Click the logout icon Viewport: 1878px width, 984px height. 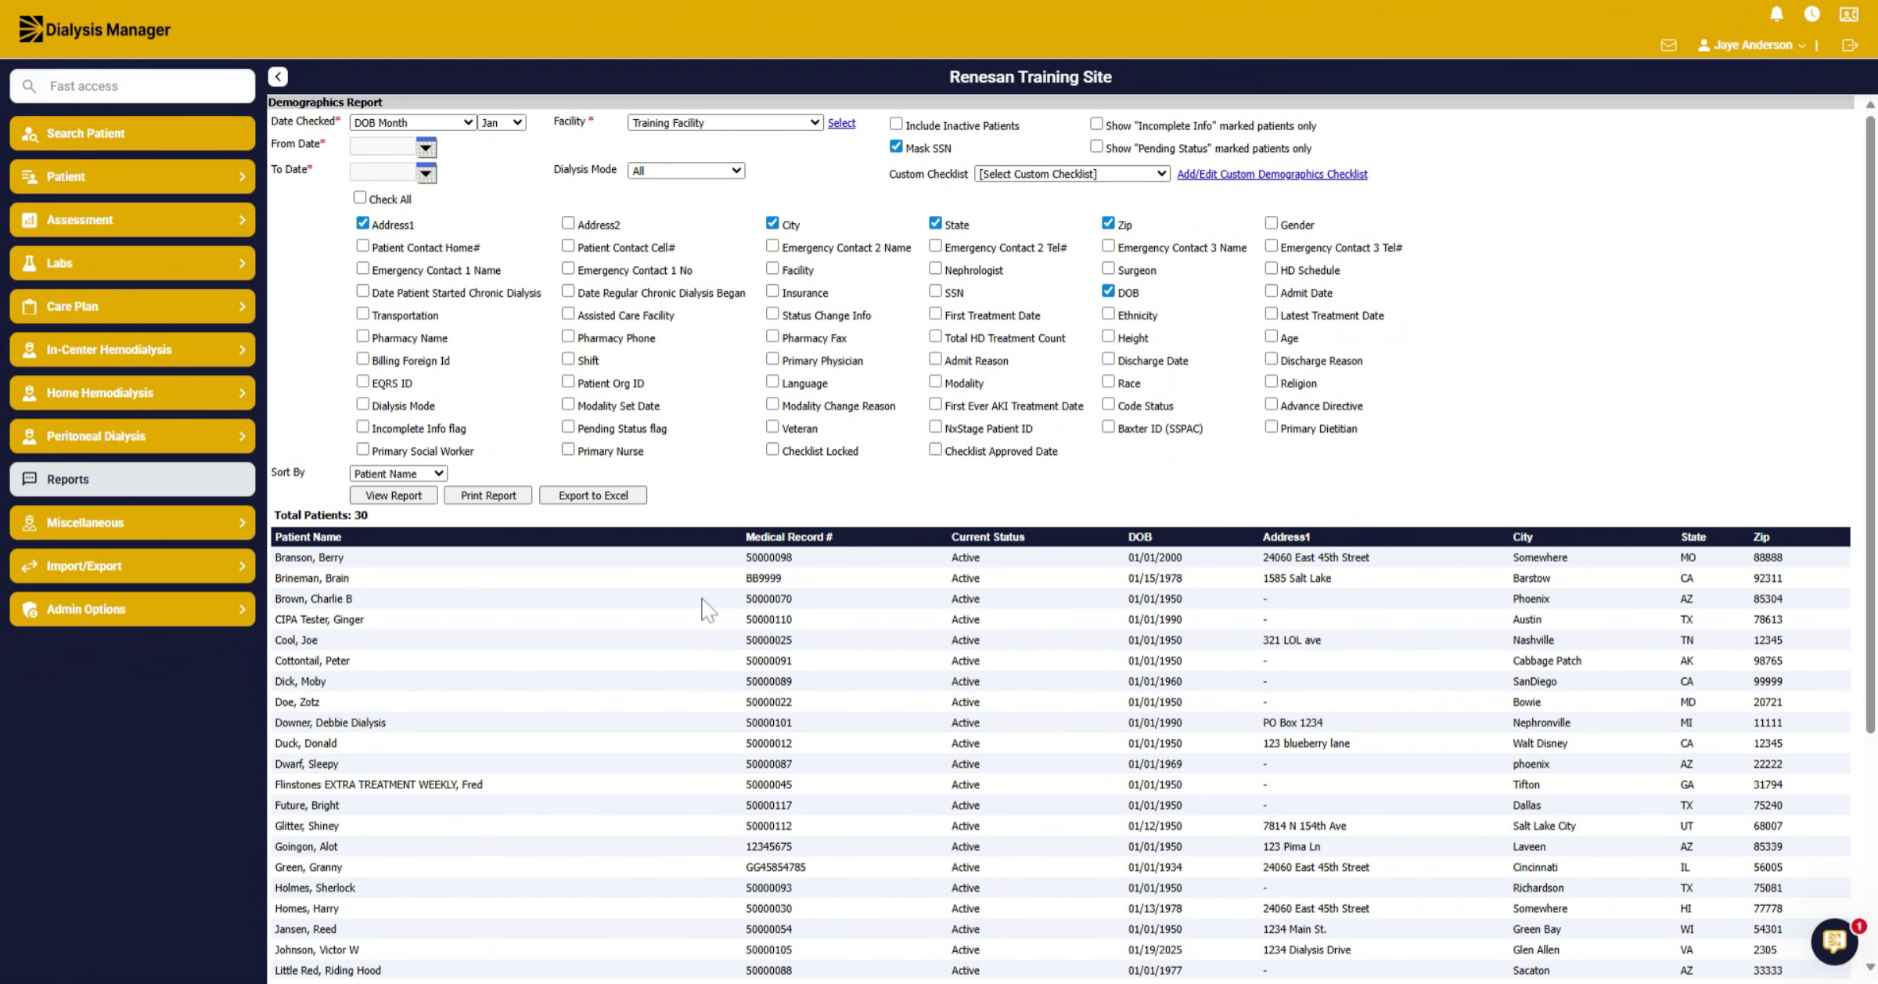(x=1850, y=45)
